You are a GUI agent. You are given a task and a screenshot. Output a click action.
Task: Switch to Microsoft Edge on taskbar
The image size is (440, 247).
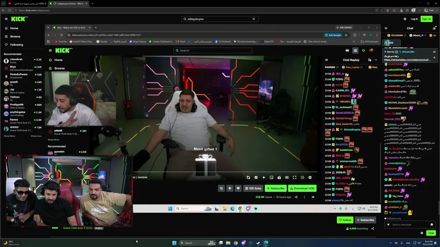pos(266,243)
